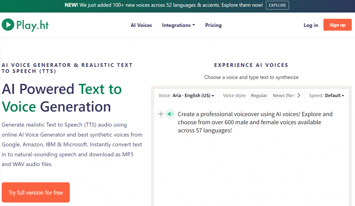Show more voice styles with the right arrow

(299, 96)
